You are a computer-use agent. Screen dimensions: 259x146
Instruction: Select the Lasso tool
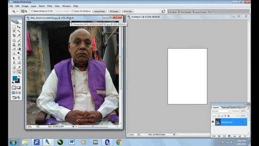(14, 31)
